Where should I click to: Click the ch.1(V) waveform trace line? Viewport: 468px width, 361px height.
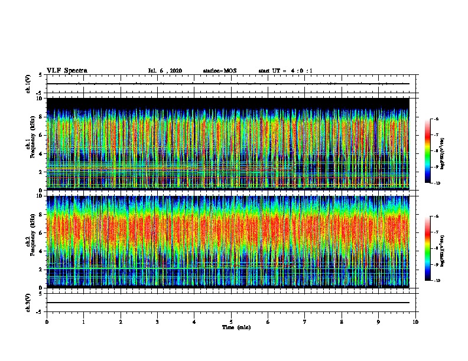[228, 84]
